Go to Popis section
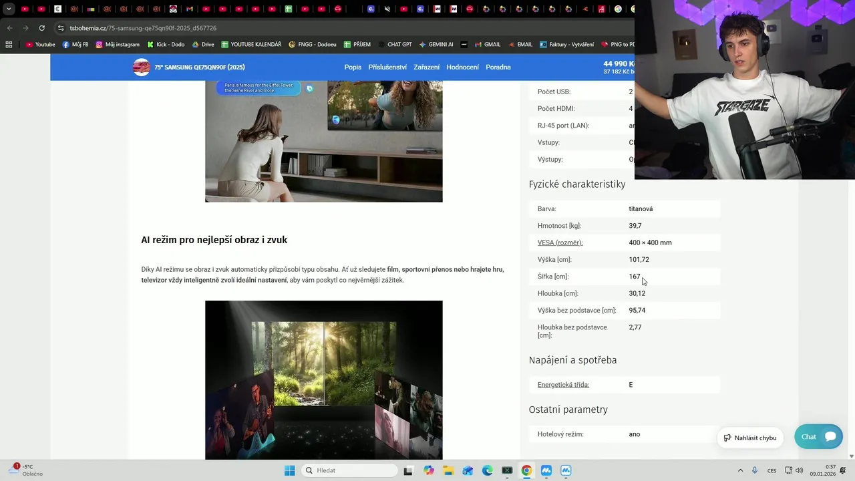Image resolution: width=855 pixels, height=481 pixels. coord(353,67)
